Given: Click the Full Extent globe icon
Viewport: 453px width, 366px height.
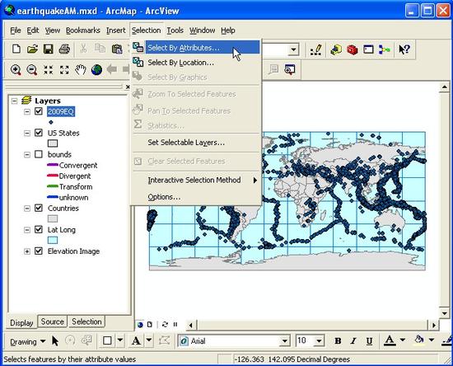Looking at the screenshot, I should (96, 70).
